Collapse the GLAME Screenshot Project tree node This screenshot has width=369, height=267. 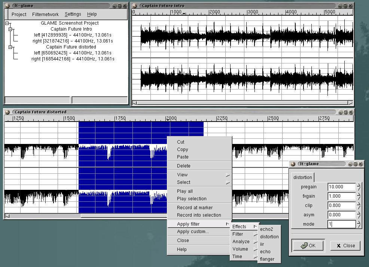point(7,23)
